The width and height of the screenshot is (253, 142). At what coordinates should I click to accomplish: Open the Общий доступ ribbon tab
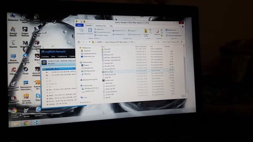(100, 26)
